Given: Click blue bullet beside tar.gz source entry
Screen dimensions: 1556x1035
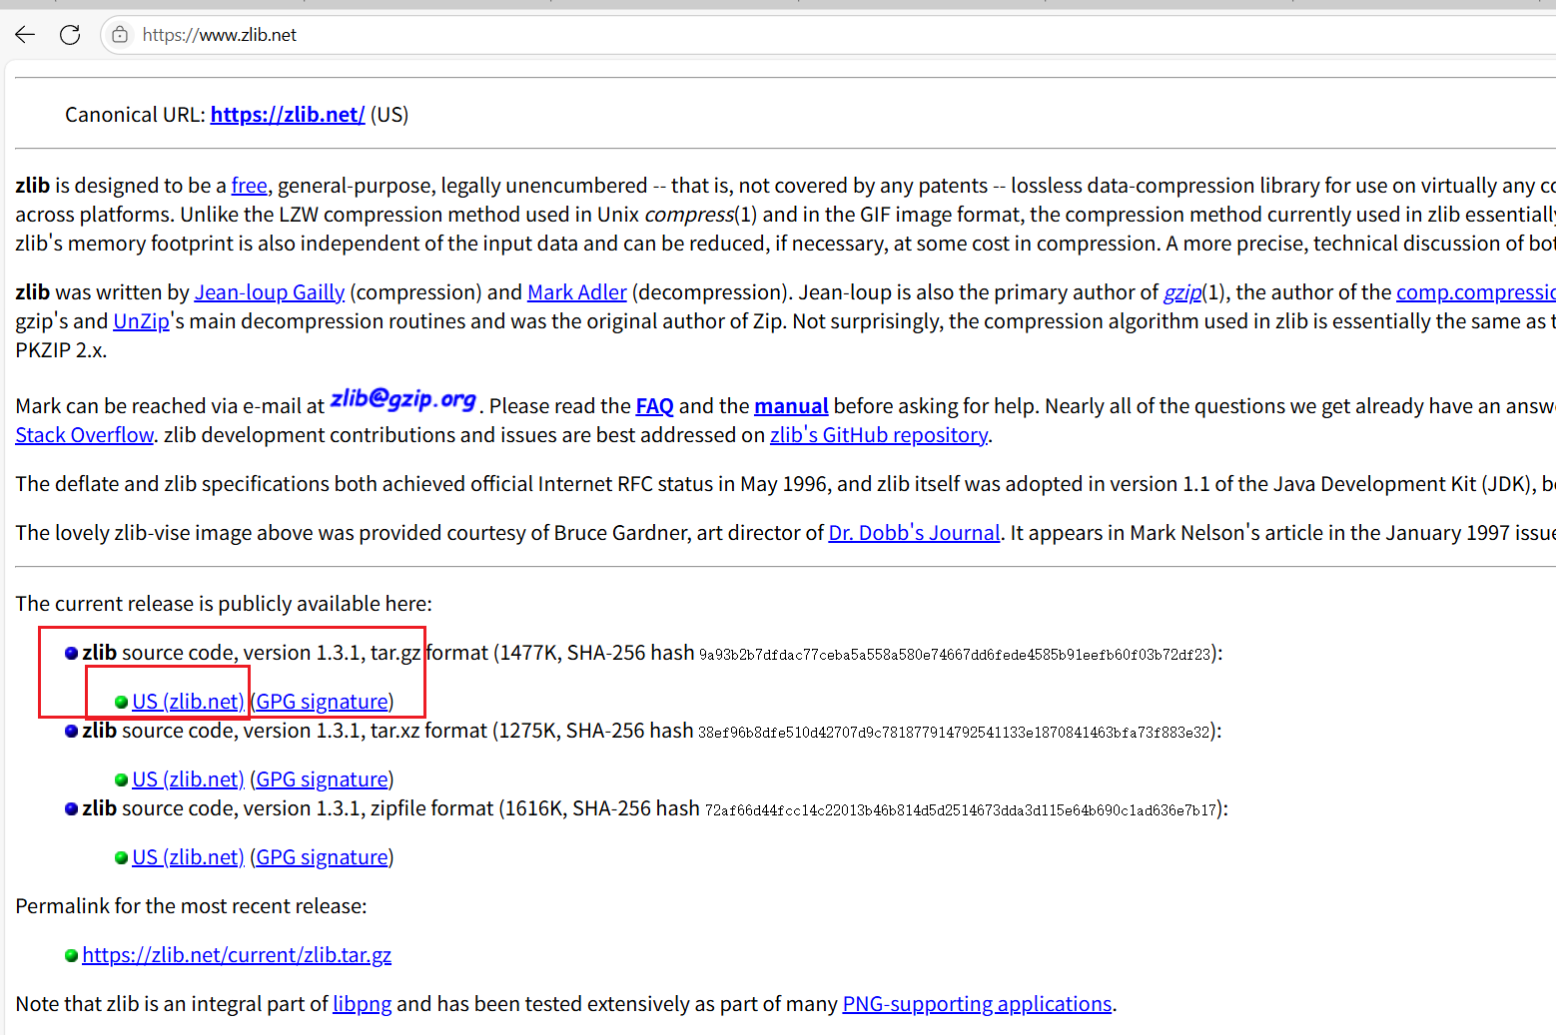Looking at the screenshot, I should pyautogui.click(x=71, y=654).
